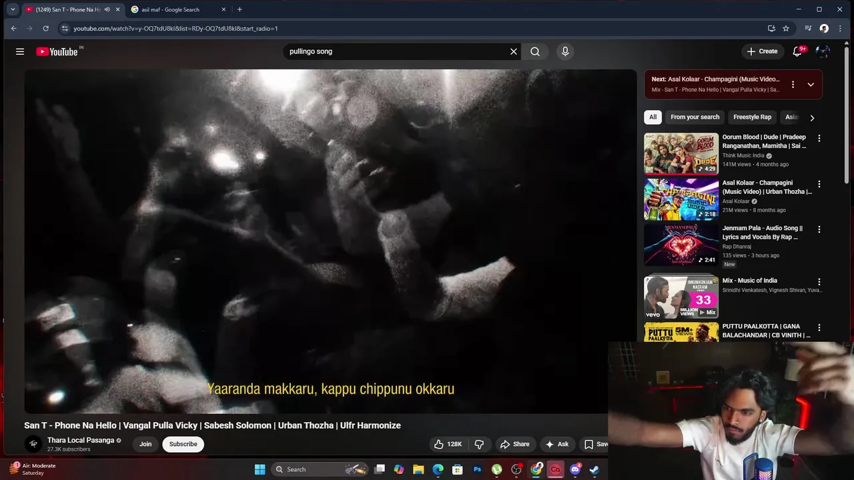The width and height of the screenshot is (854, 480).
Task: Open Chrome tab search dropdown
Action: [x=13, y=9]
